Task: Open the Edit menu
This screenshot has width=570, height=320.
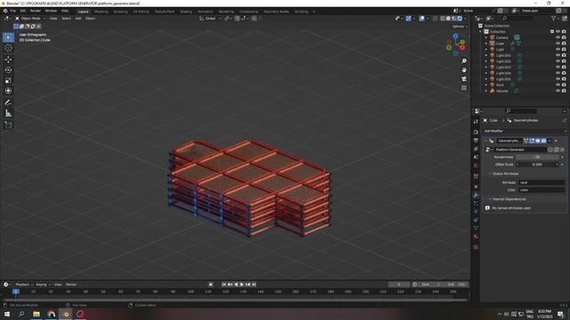Action: 23,11
